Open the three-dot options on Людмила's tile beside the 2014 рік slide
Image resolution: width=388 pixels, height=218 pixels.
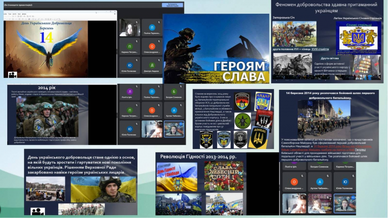point(181,124)
